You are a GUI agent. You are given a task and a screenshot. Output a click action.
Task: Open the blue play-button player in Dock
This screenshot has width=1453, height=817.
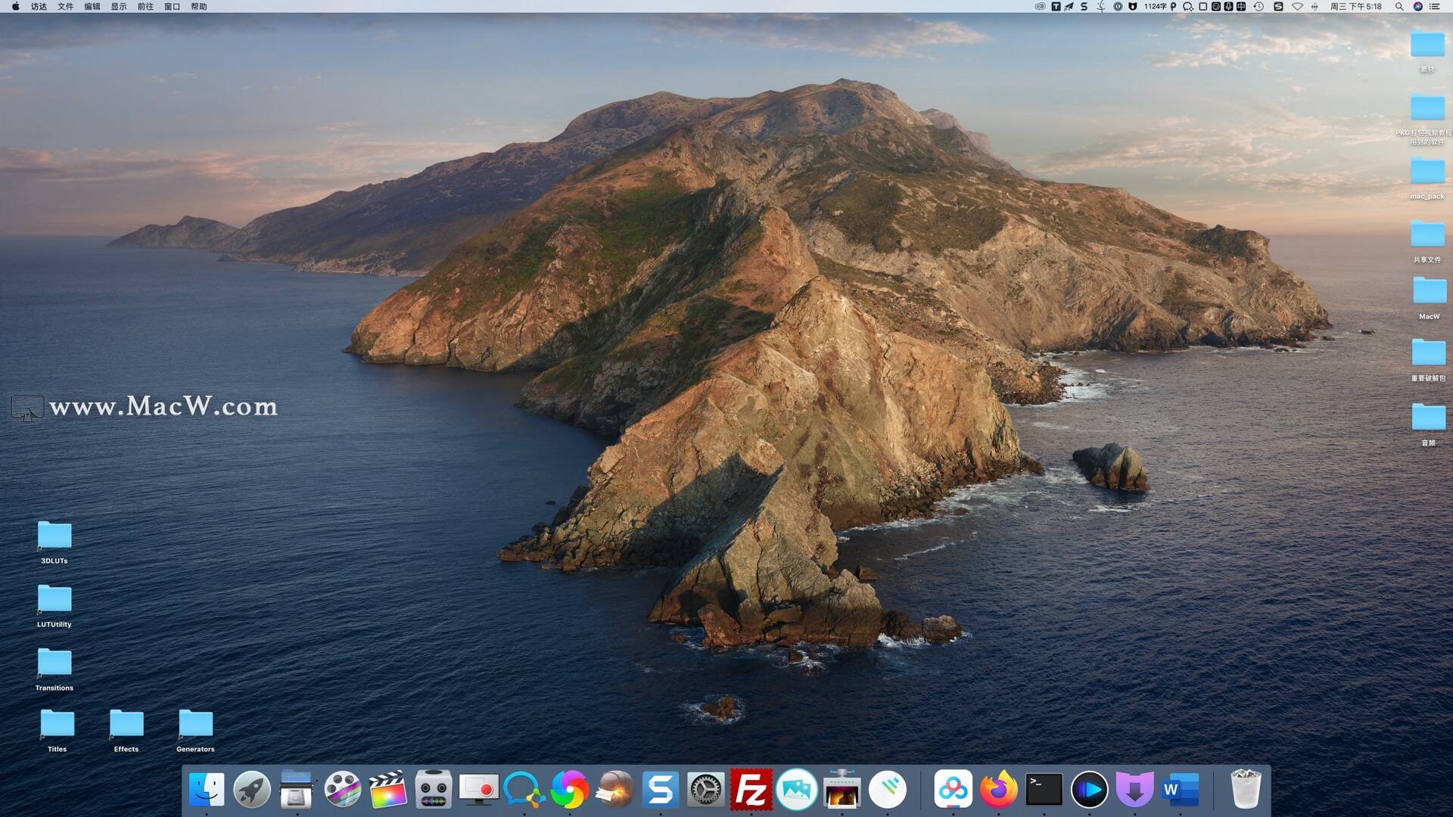pyautogui.click(x=1089, y=791)
